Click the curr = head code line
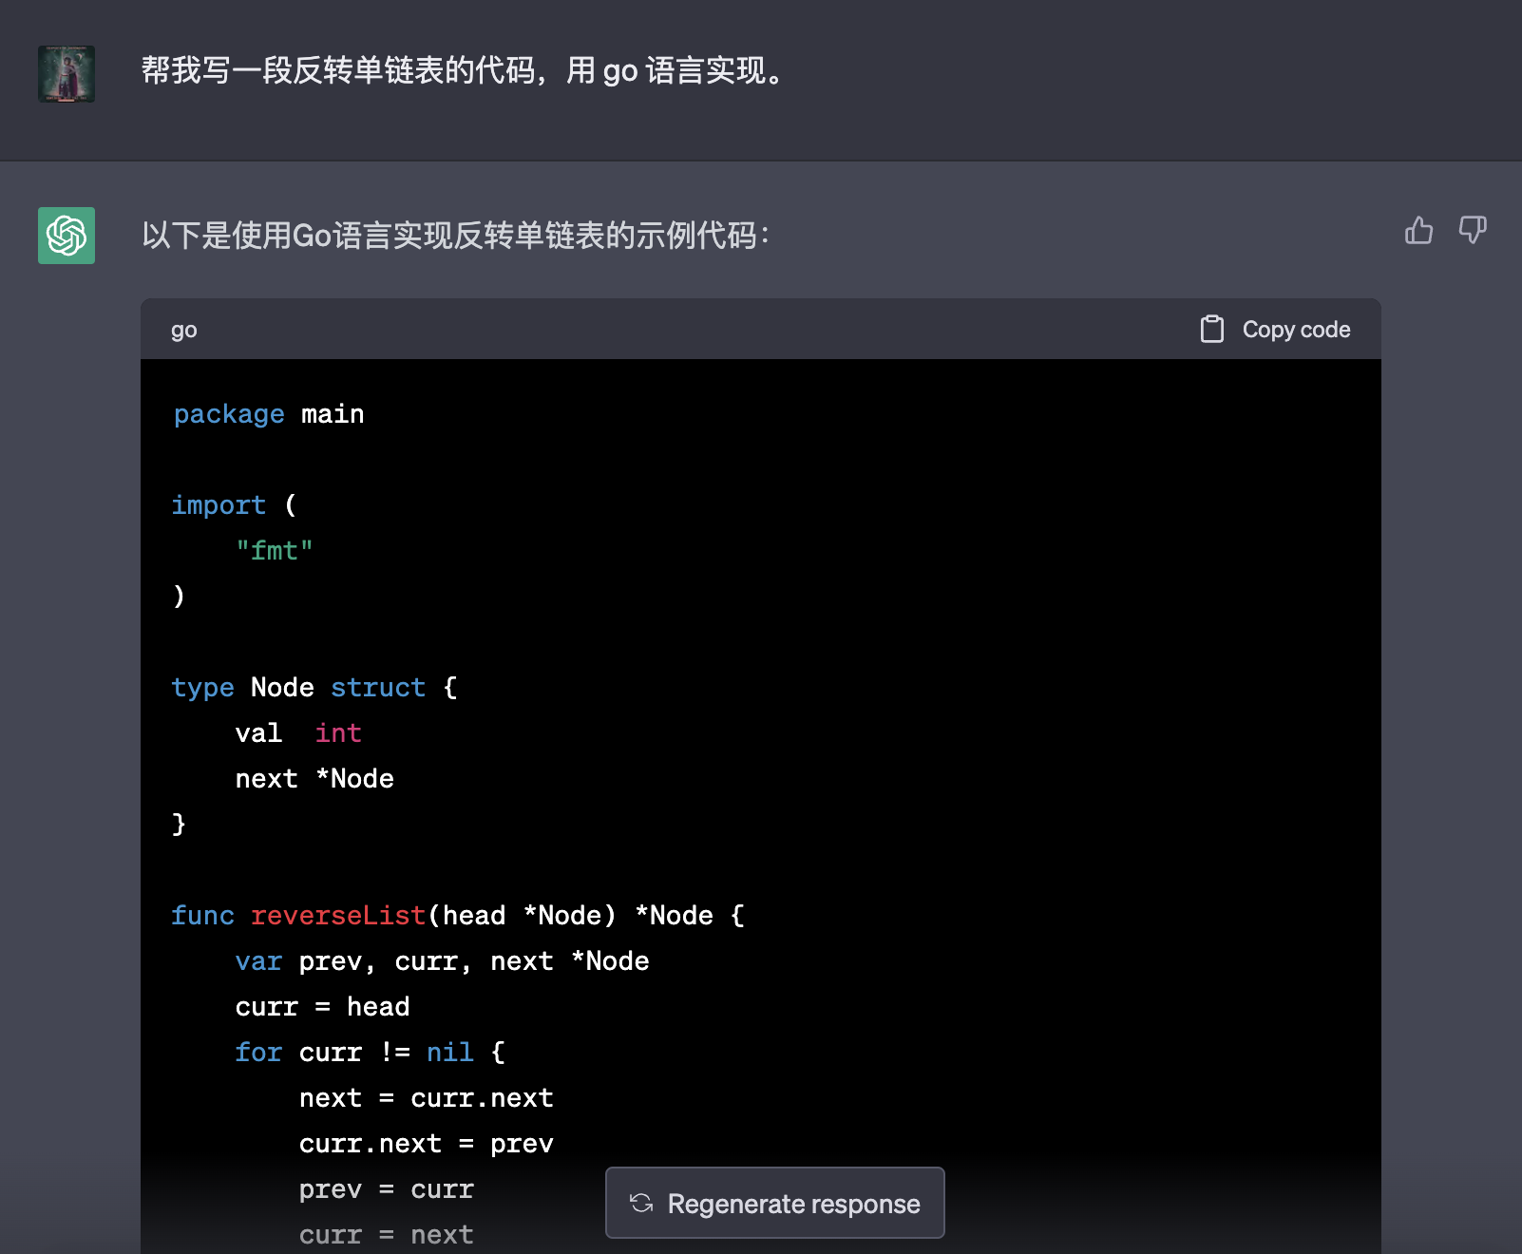 coord(322,1007)
